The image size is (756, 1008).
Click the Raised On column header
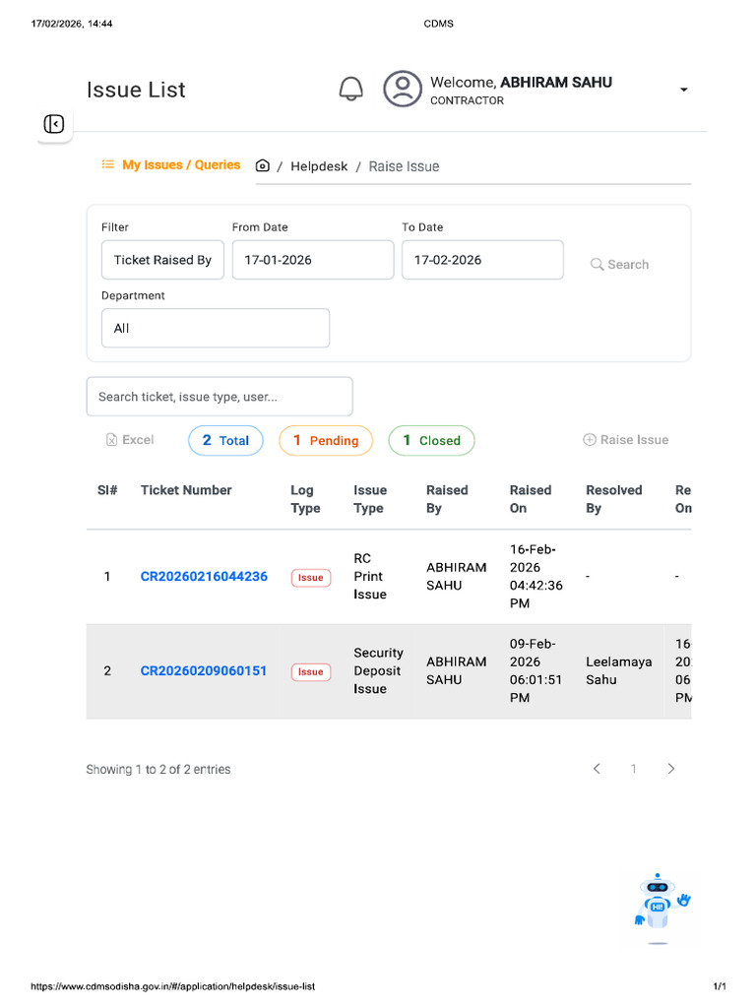(531, 499)
